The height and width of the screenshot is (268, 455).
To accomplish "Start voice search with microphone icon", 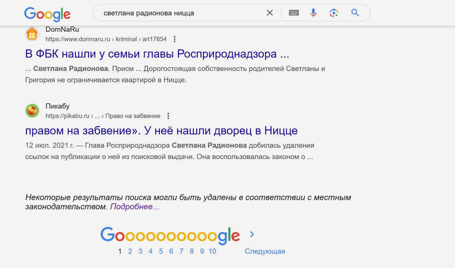I will (313, 13).
